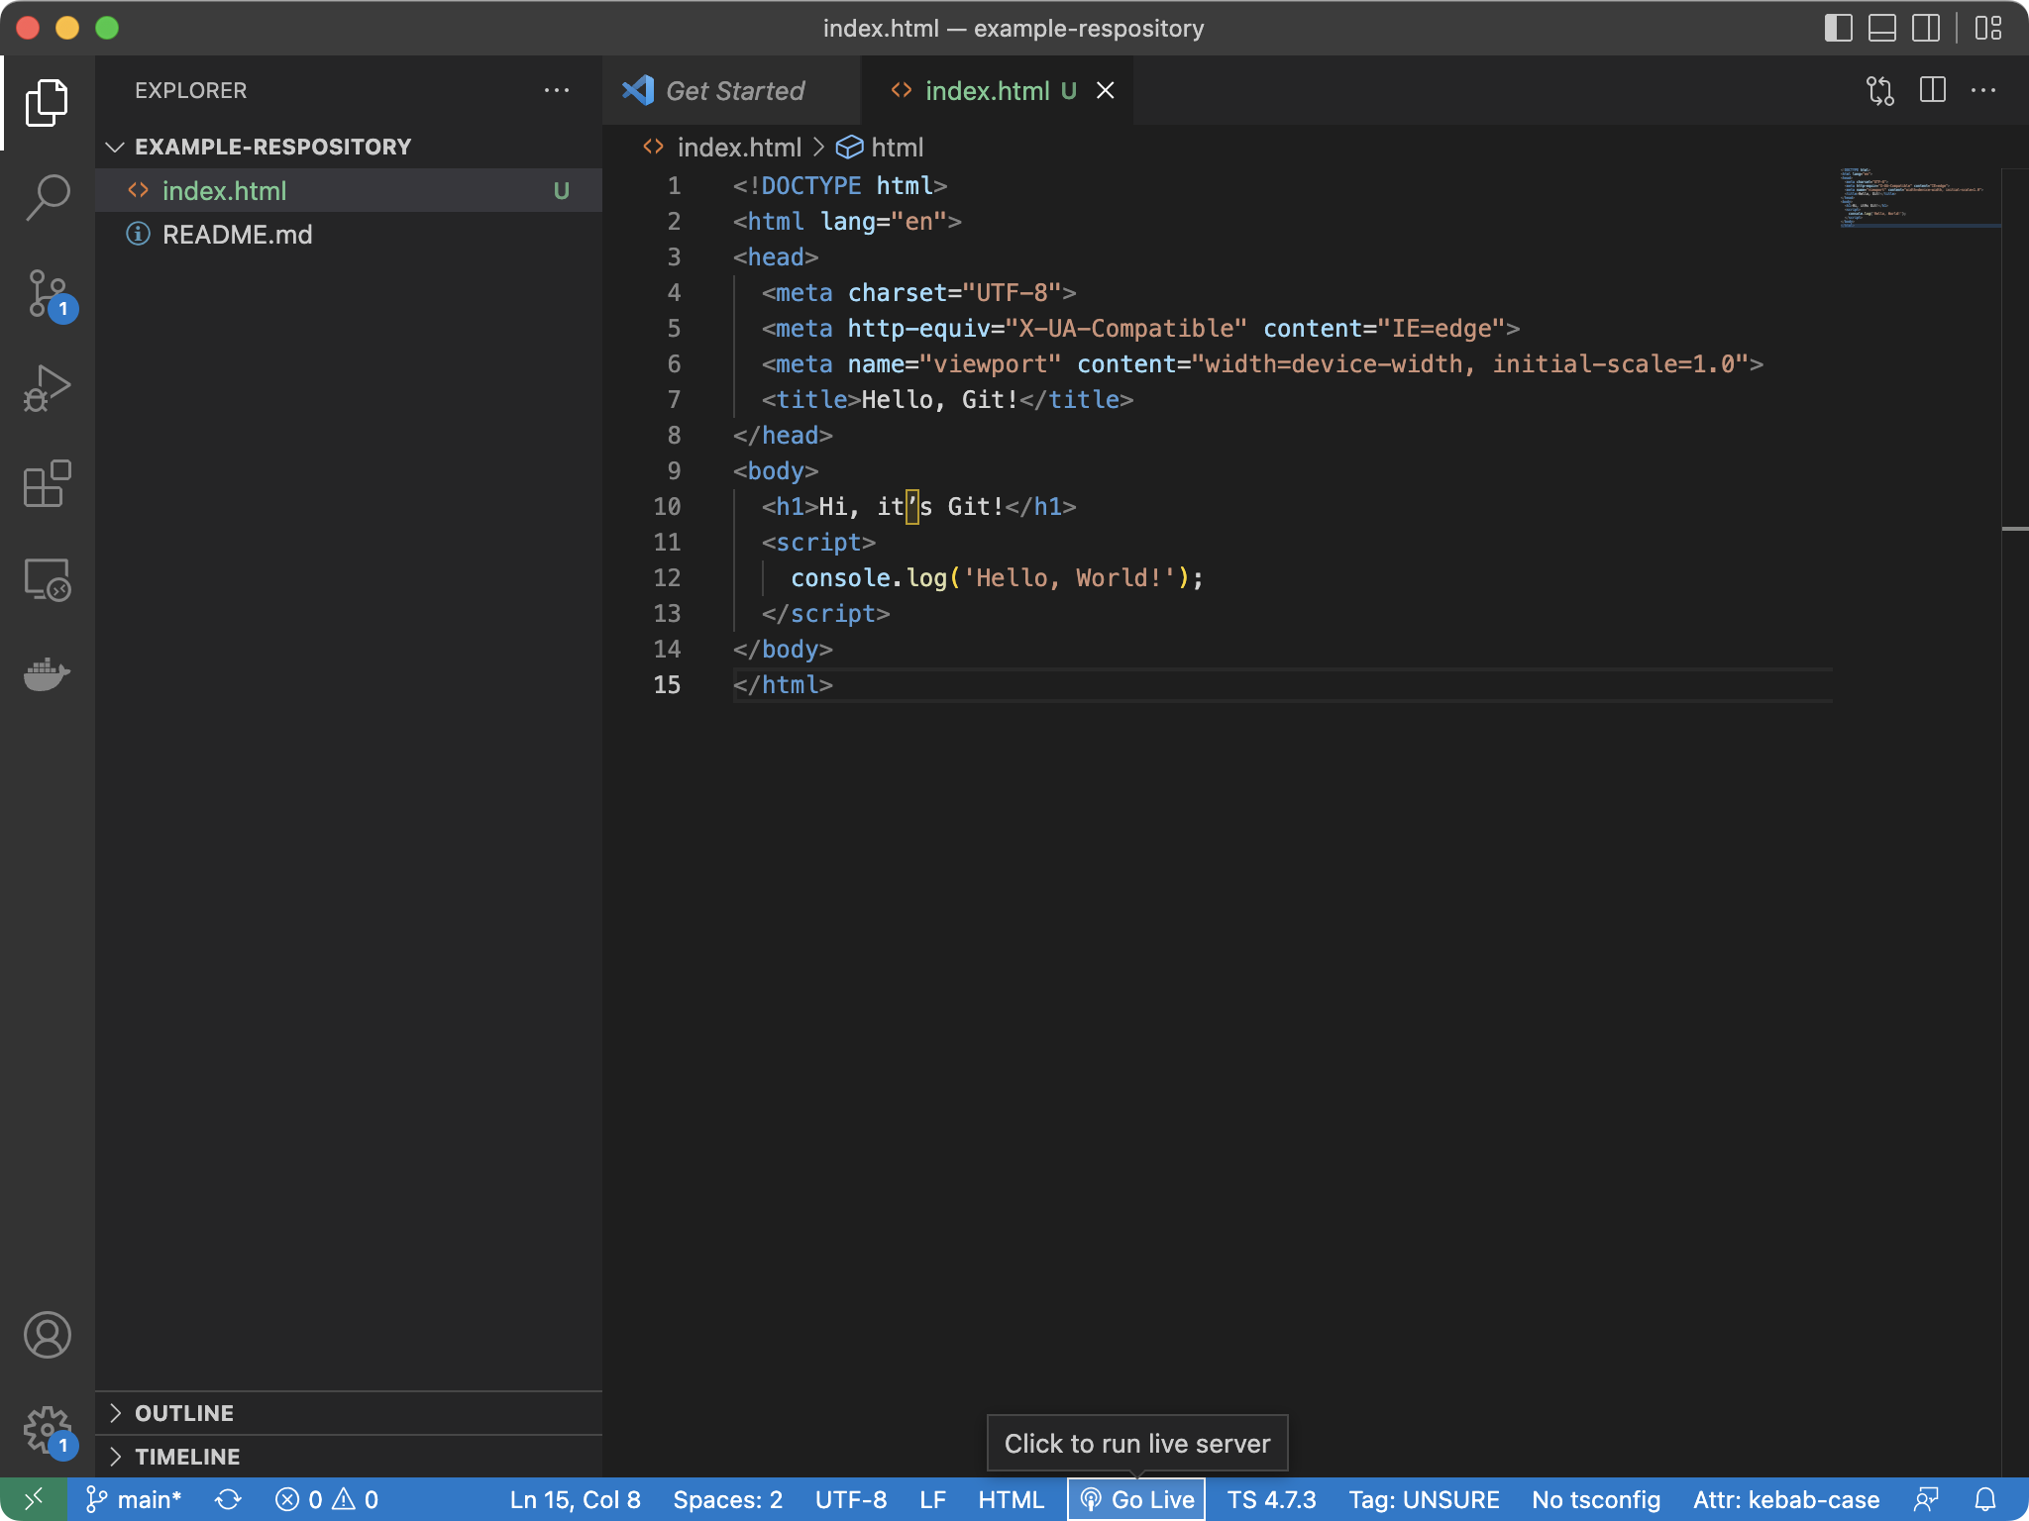The image size is (2029, 1521).
Task: Click the Accounts icon
Action: [47, 1335]
